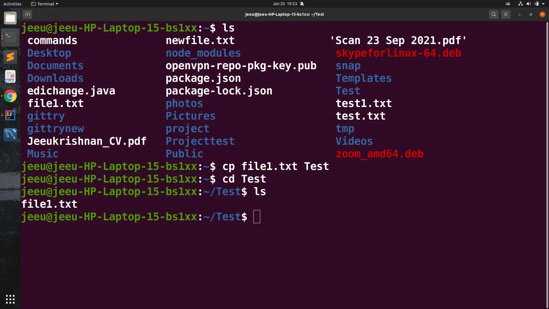
Task: Click the 'Videos' directory name
Action: click(354, 141)
